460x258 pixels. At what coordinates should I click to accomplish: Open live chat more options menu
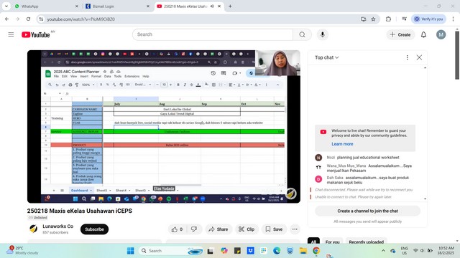point(408,57)
